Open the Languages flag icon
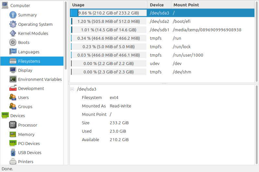Viewport: 259px width, 172px height. (x=13, y=52)
